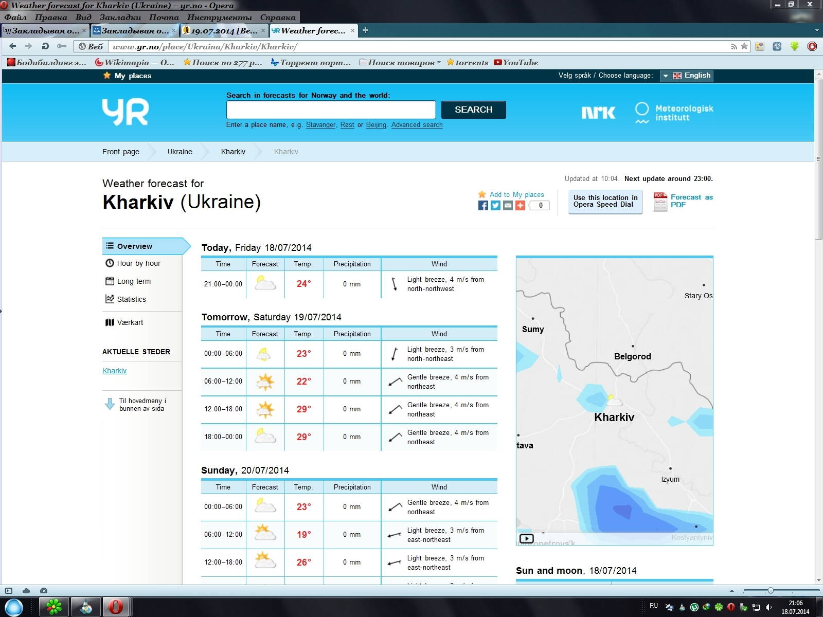Open the tab list dropdown arrow
Image resolution: width=823 pixels, height=617 pixels.
pyautogui.click(x=816, y=30)
